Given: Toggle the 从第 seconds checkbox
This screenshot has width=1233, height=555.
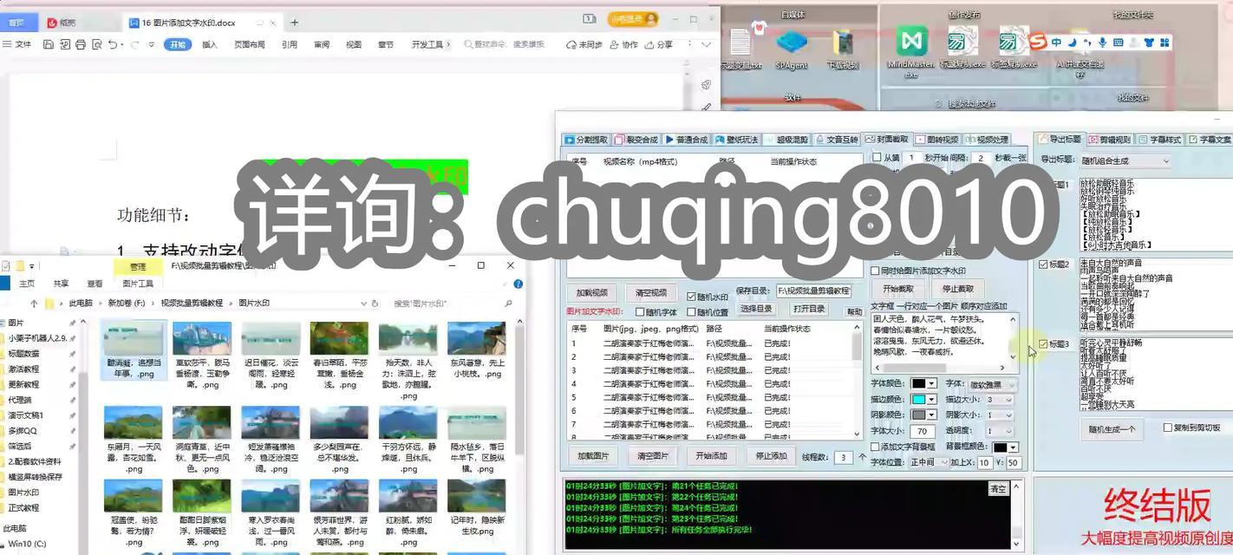Looking at the screenshot, I should click(x=875, y=158).
